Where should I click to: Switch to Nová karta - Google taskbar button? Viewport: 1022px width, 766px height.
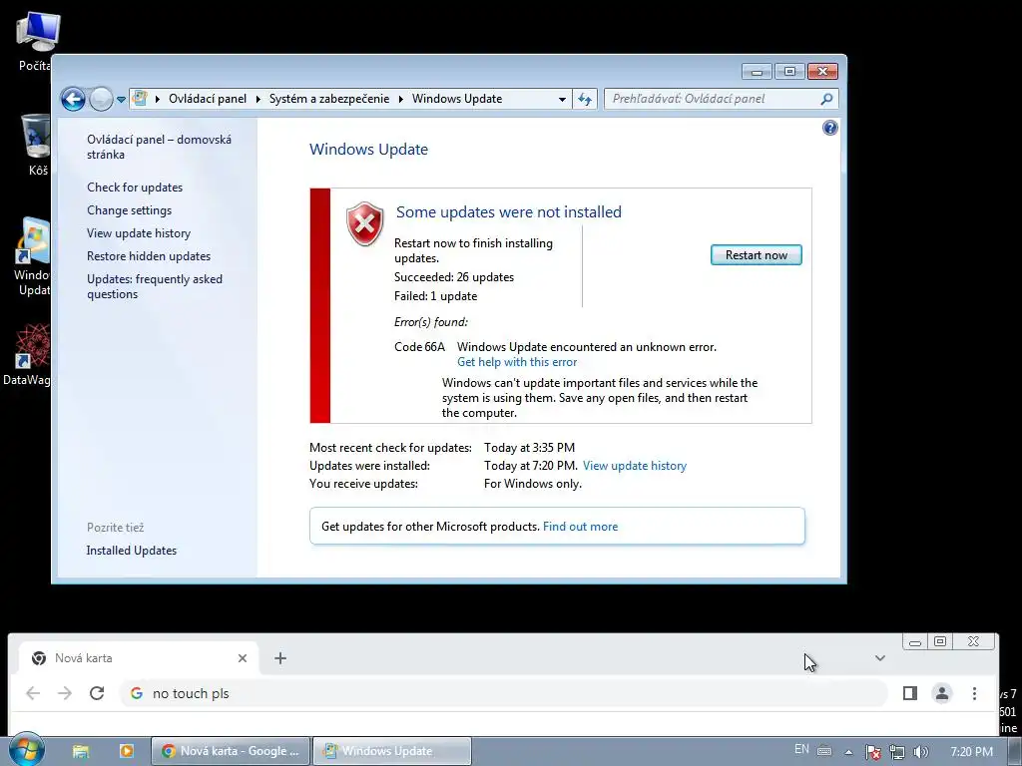(x=232, y=751)
